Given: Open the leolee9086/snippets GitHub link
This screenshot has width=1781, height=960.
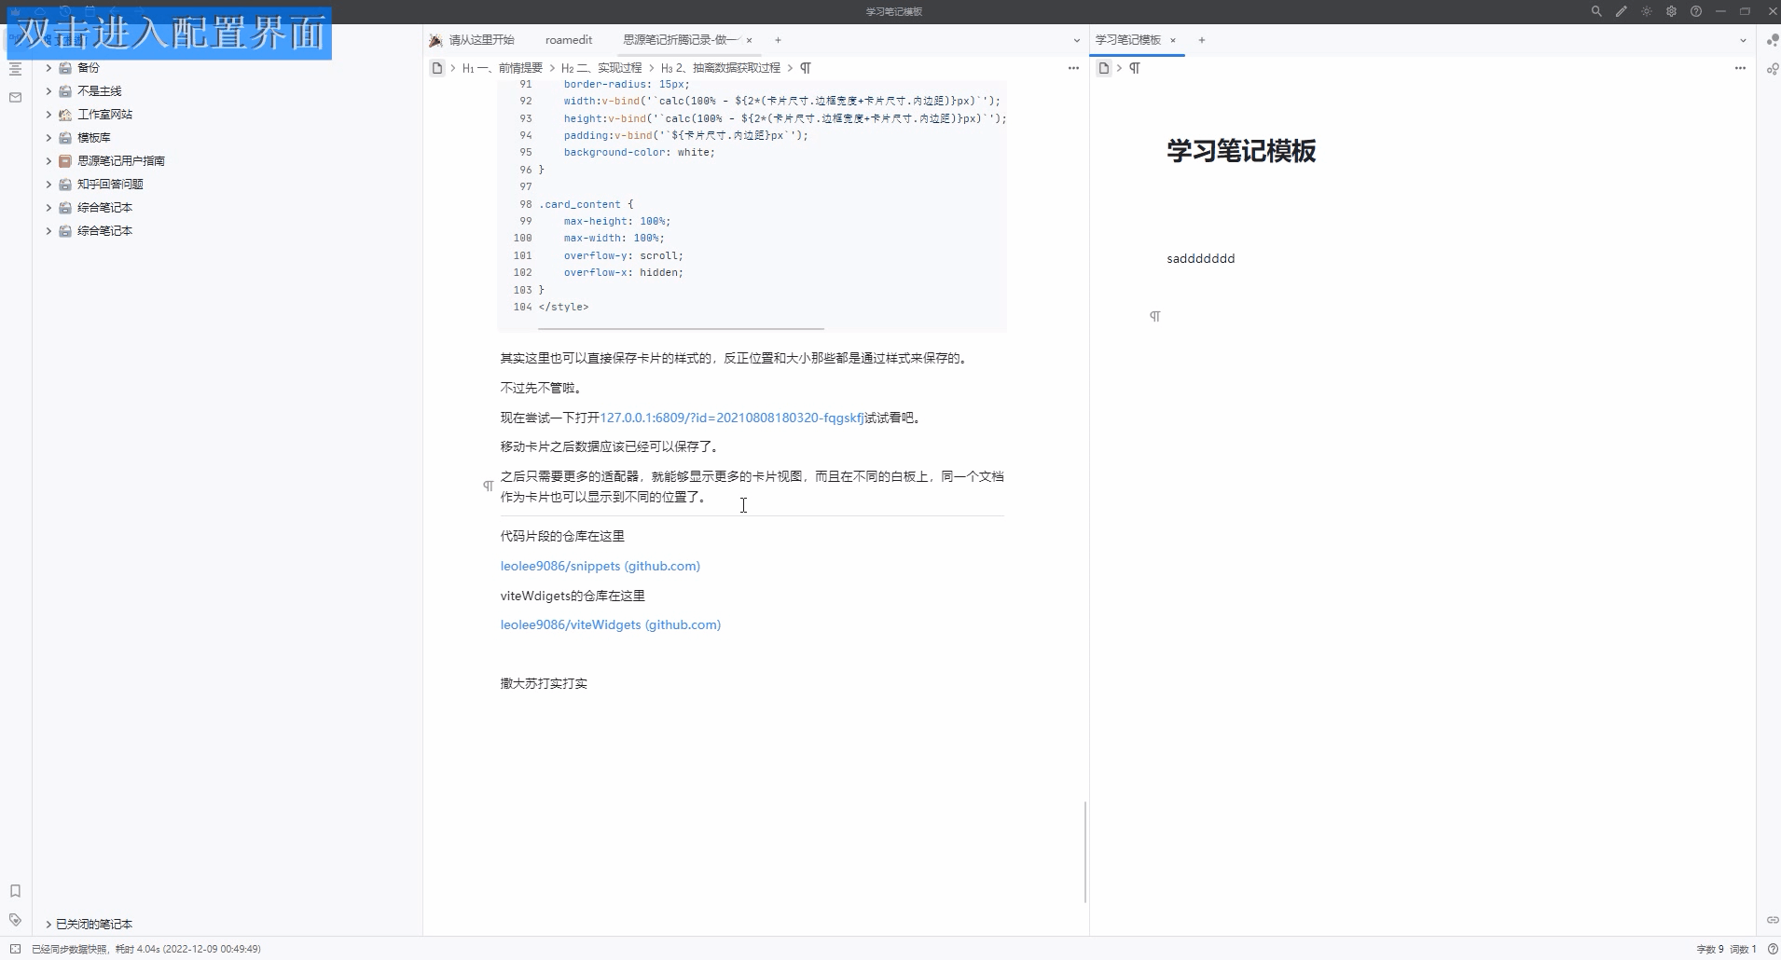Looking at the screenshot, I should click(x=600, y=566).
